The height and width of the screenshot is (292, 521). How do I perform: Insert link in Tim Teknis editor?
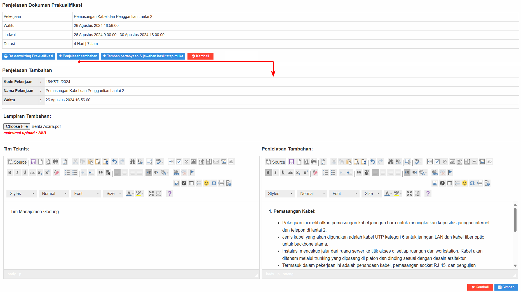176,173
